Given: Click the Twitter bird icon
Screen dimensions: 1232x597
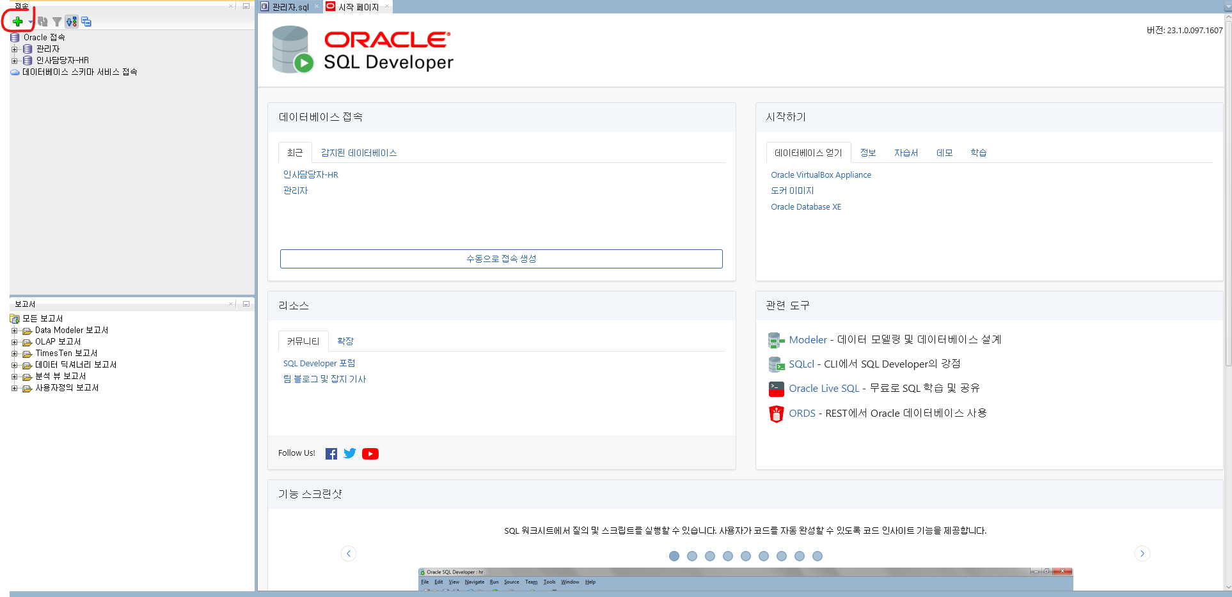Looking at the screenshot, I should (350, 453).
